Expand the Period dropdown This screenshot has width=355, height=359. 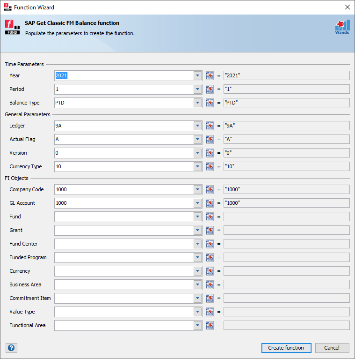[197, 89]
